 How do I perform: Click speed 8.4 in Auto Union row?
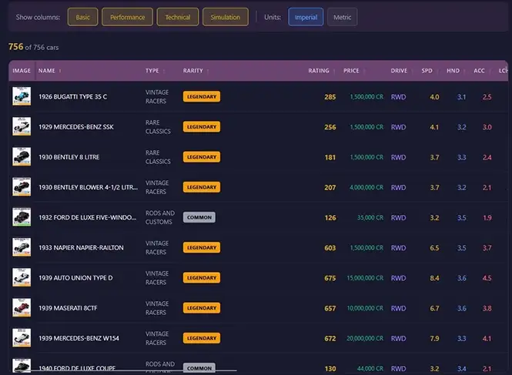pos(434,278)
